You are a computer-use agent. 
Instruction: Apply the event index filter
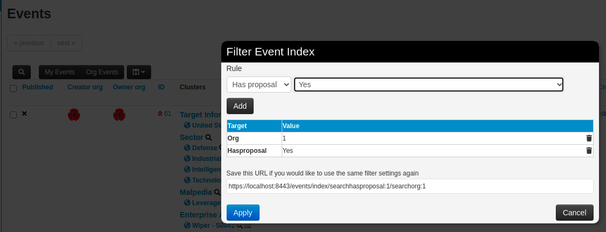[x=243, y=213]
